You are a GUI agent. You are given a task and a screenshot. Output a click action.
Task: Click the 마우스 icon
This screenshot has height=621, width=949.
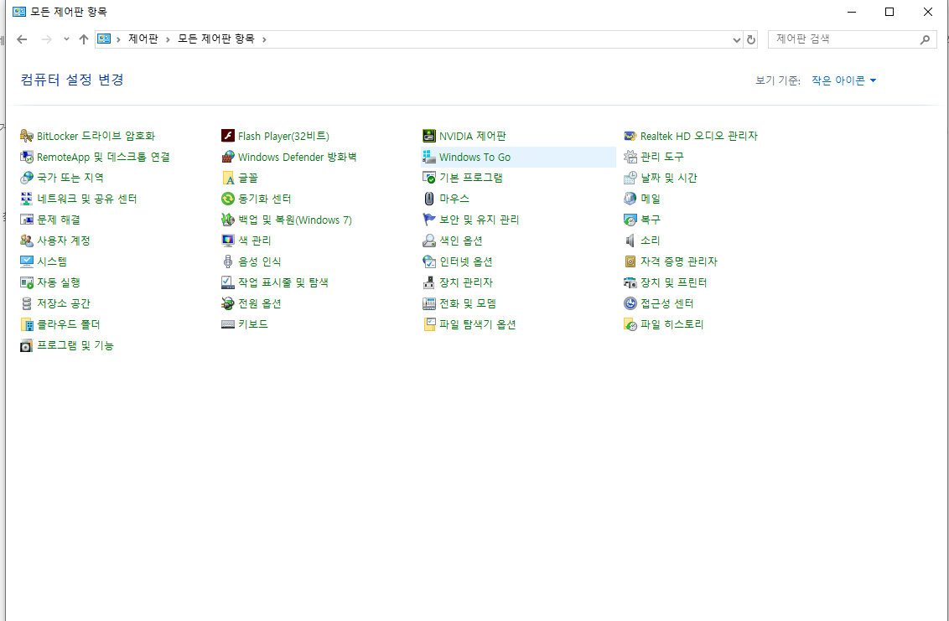(x=429, y=199)
